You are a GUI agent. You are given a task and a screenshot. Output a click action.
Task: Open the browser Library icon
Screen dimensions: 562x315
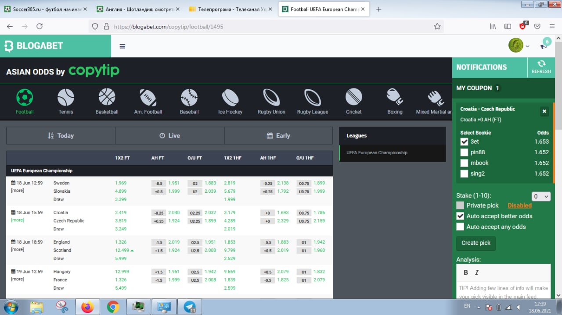point(493,26)
